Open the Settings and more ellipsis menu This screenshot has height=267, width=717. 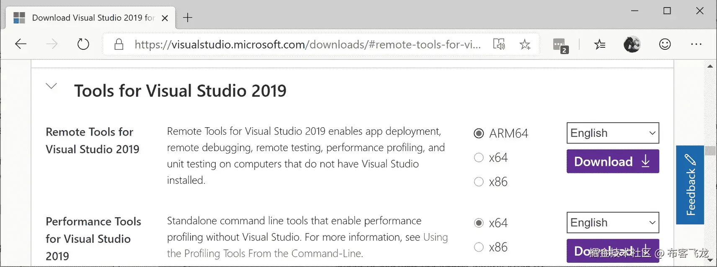click(696, 44)
